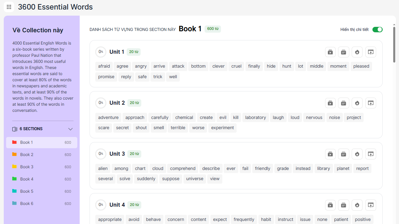Click the flashcard stack icon for Unit 1
Screen dimensions: 399x224
click(x=344, y=52)
